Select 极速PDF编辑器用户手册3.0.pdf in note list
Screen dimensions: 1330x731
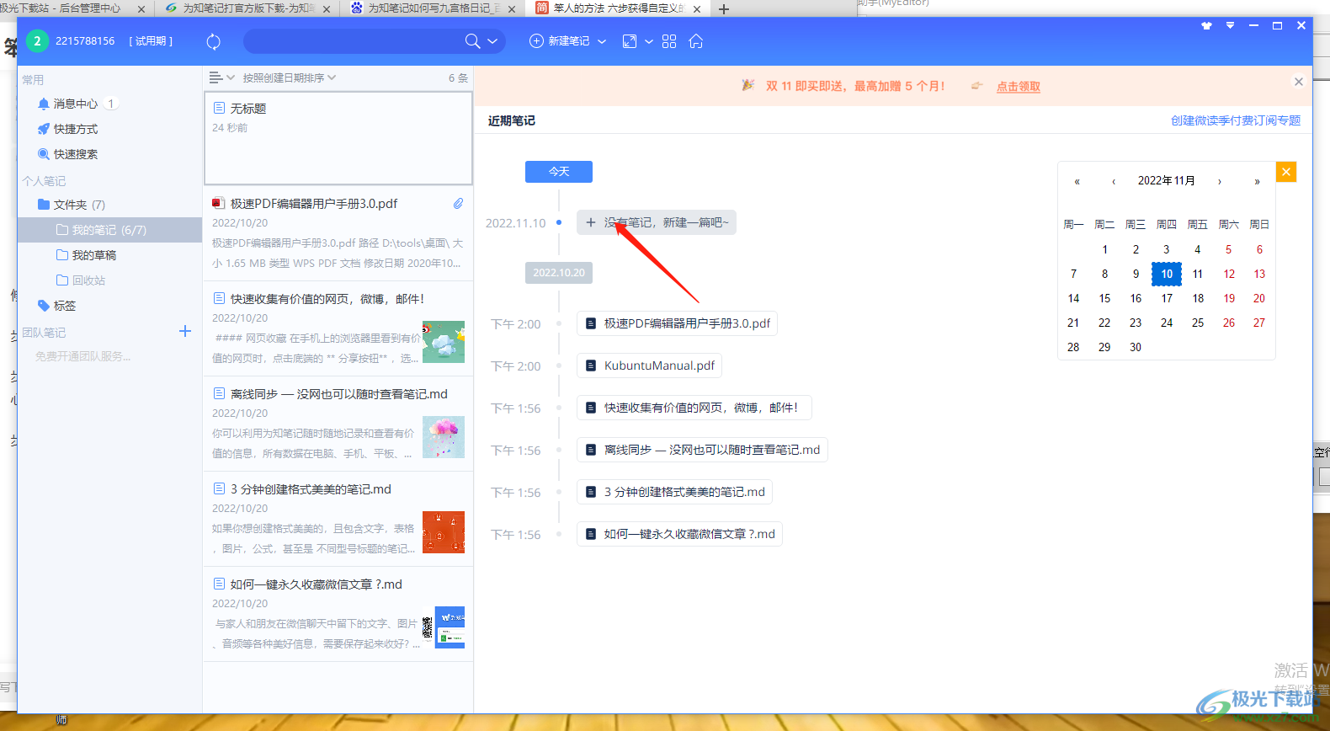(x=338, y=233)
